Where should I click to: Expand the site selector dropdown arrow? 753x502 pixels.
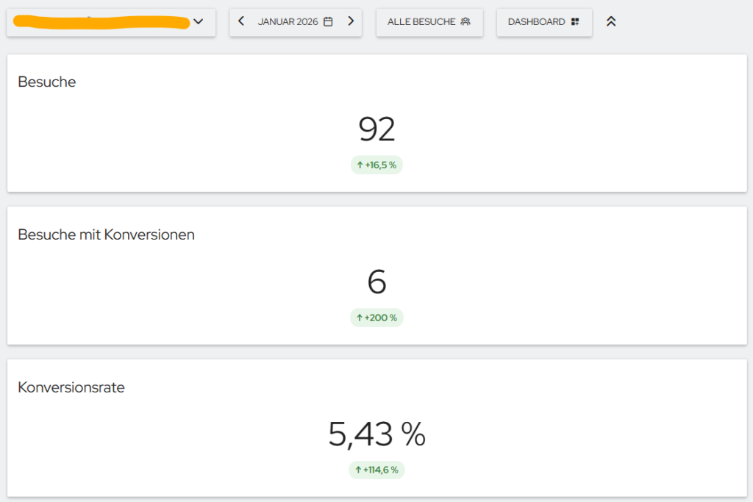click(x=199, y=21)
